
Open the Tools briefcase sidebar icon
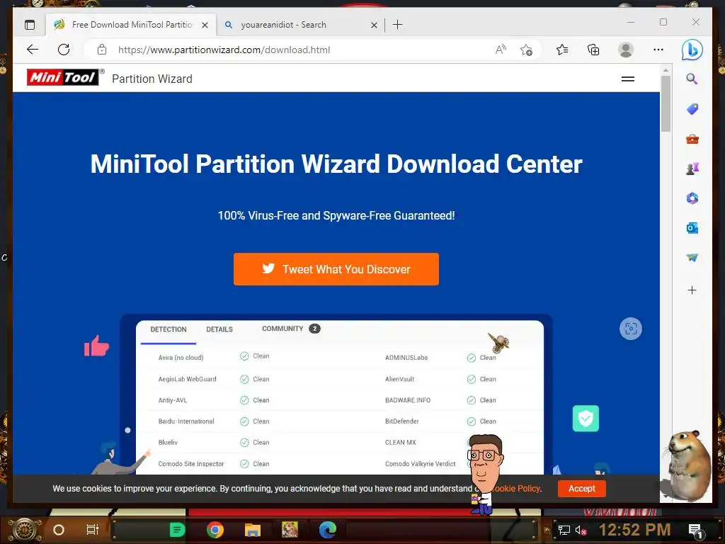pyautogui.click(x=692, y=139)
